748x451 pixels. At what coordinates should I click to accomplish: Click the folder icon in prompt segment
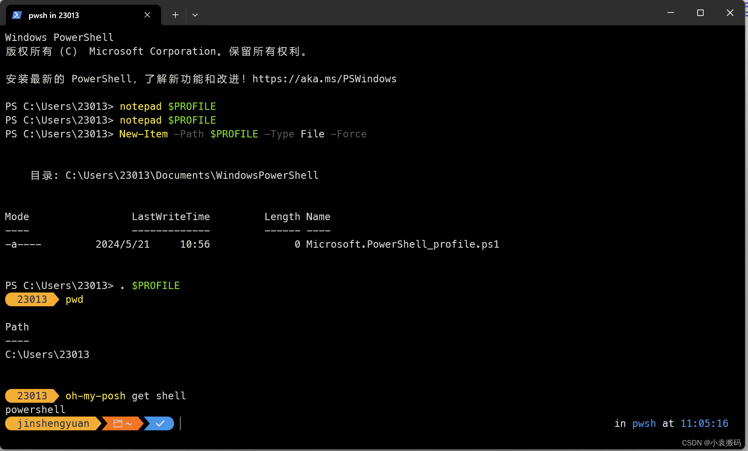coord(118,423)
